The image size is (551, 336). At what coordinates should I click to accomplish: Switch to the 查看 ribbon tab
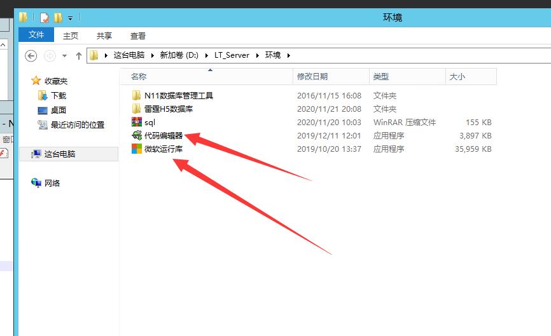point(138,36)
